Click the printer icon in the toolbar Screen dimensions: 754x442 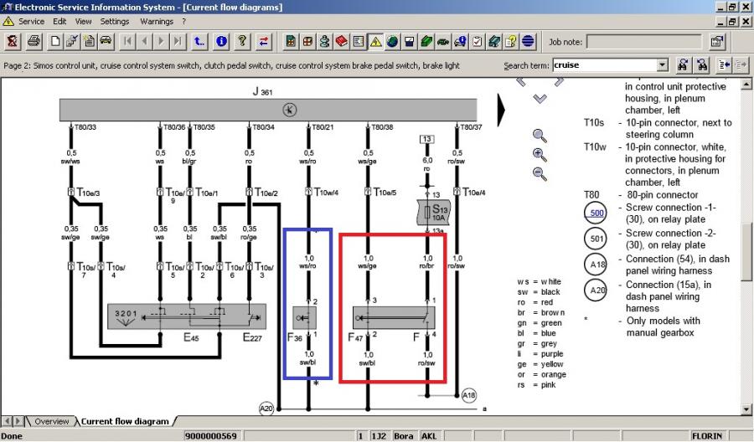pos(34,41)
